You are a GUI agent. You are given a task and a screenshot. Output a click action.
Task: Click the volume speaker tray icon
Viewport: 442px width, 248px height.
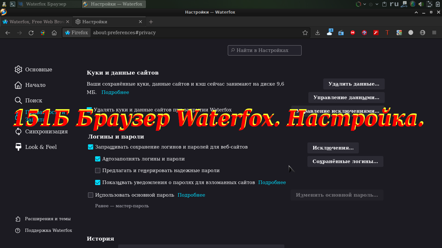[421, 4]
